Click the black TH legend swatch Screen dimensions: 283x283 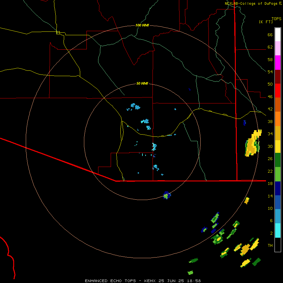278,245
